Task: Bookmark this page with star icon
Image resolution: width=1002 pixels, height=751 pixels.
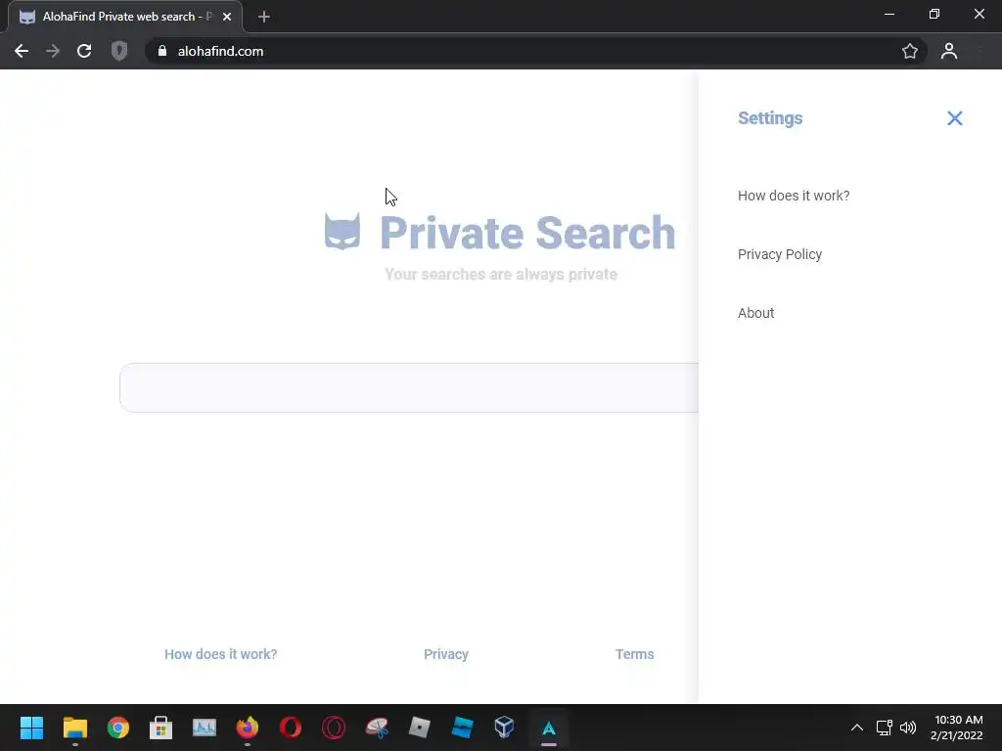Action: point(909,51)
